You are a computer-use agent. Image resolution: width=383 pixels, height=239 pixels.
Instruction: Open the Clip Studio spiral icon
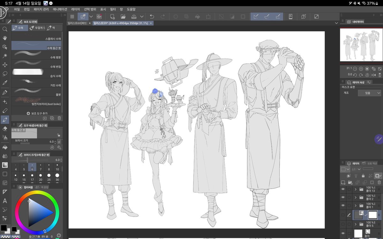(x=99, y=17)
